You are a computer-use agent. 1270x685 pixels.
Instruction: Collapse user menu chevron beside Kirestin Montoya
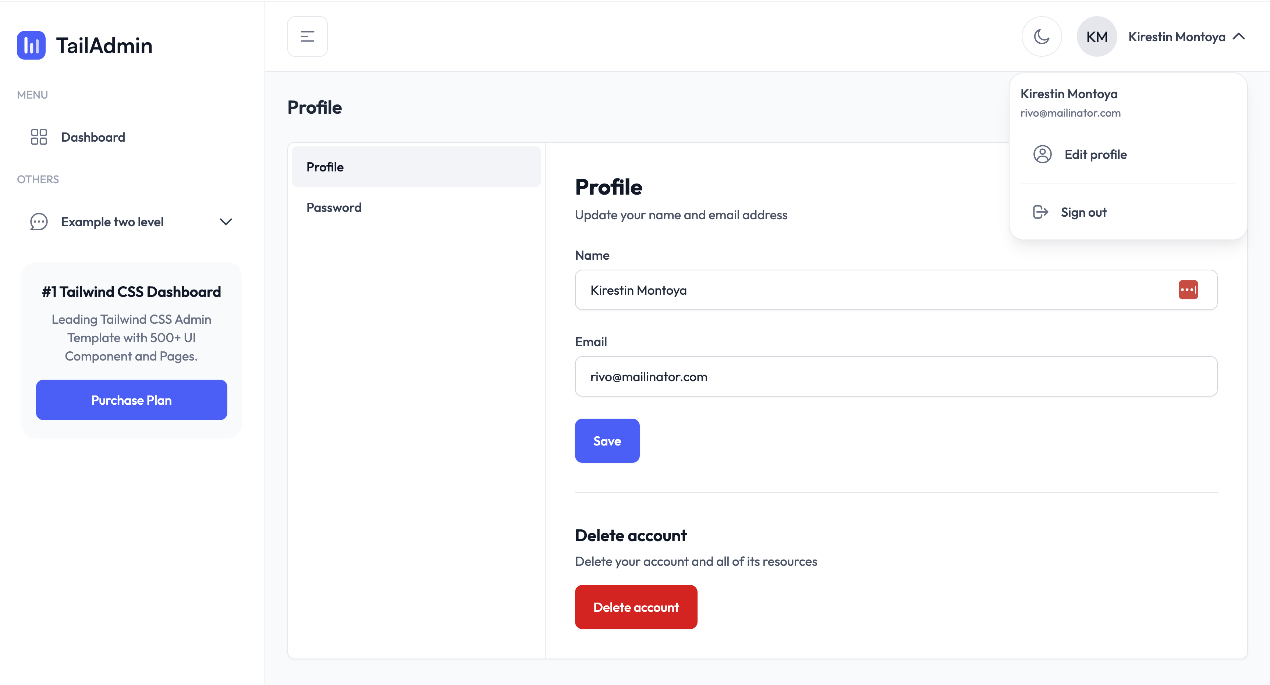click(1238, 36)
